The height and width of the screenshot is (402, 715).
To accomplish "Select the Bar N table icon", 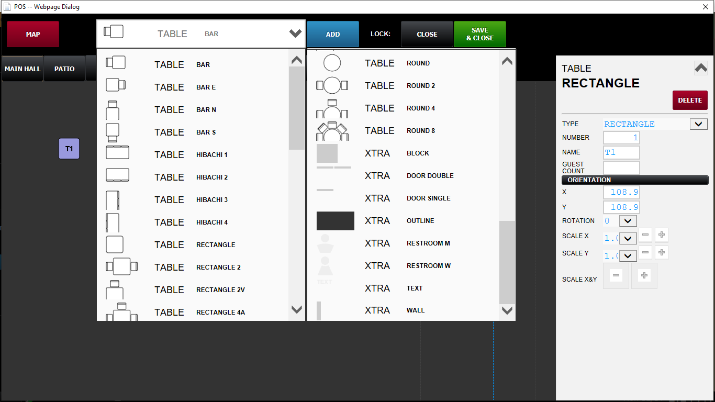I will tap(113, 110).
